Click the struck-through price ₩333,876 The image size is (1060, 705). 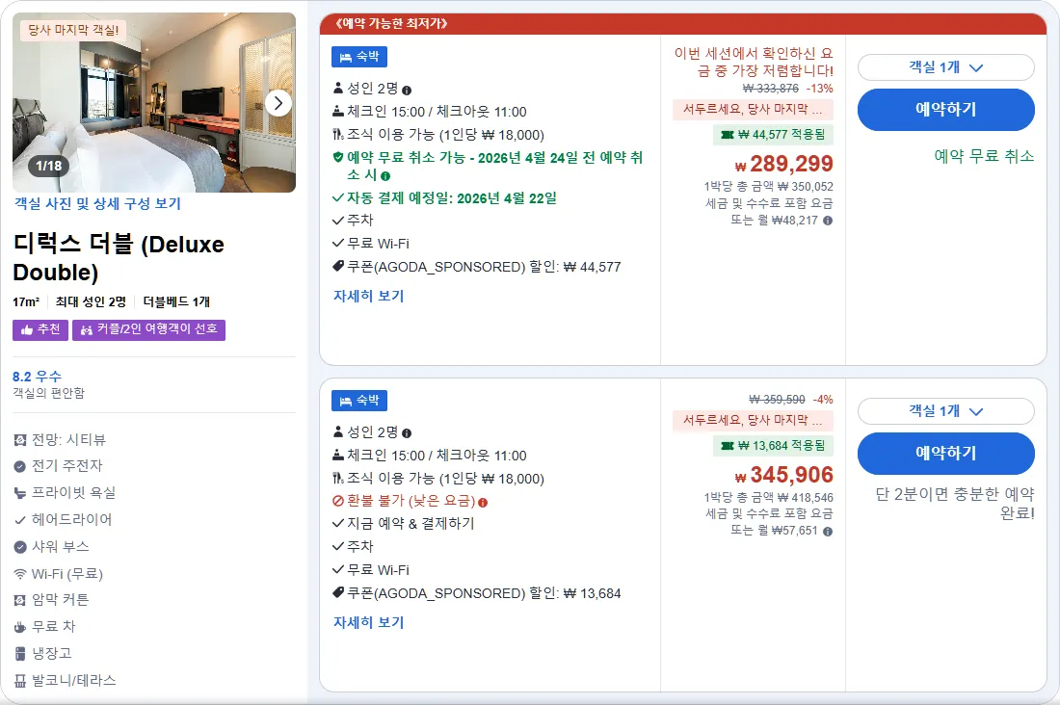[771, 89]
